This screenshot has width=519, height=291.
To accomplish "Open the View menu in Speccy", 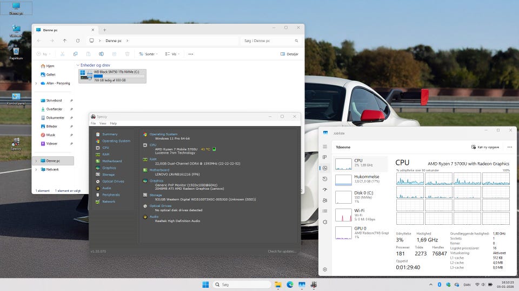I will [103, 123].
